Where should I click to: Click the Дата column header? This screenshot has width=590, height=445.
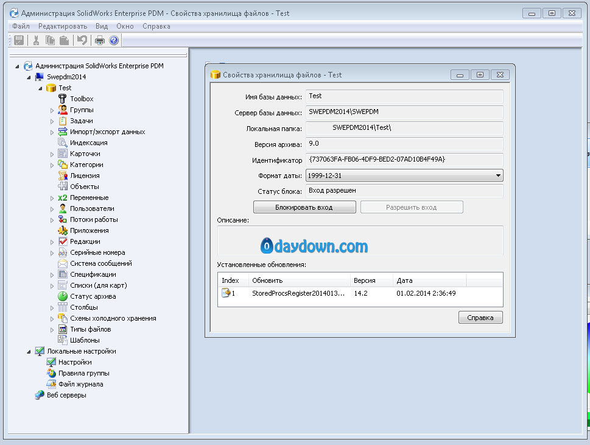pos(430,280)
